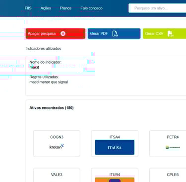The image size is (186, 182).
Task: Click the Apagar pesquisa button
Action: (x=56, y=33)
